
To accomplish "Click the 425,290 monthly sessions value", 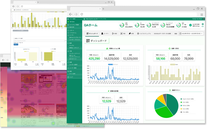I will (x=94, y=59).
